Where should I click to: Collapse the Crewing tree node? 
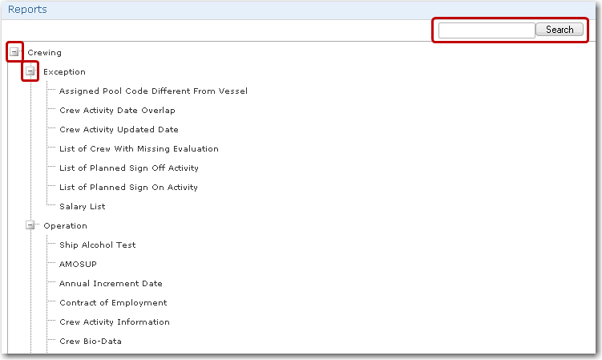(x=14, y=53)
